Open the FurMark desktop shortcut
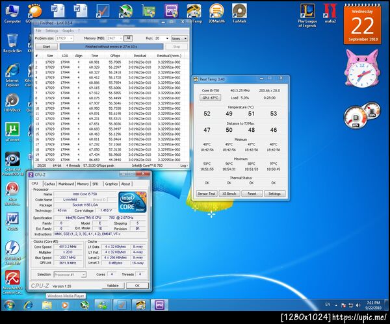Viewport: 390px width, 324px height. pyautogui.click(x=239, y=13)
